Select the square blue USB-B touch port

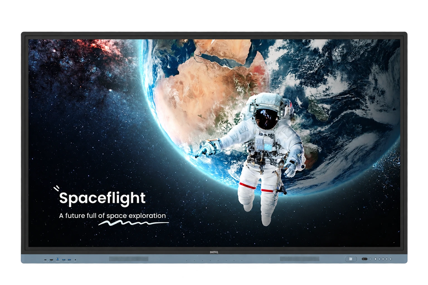58,259
